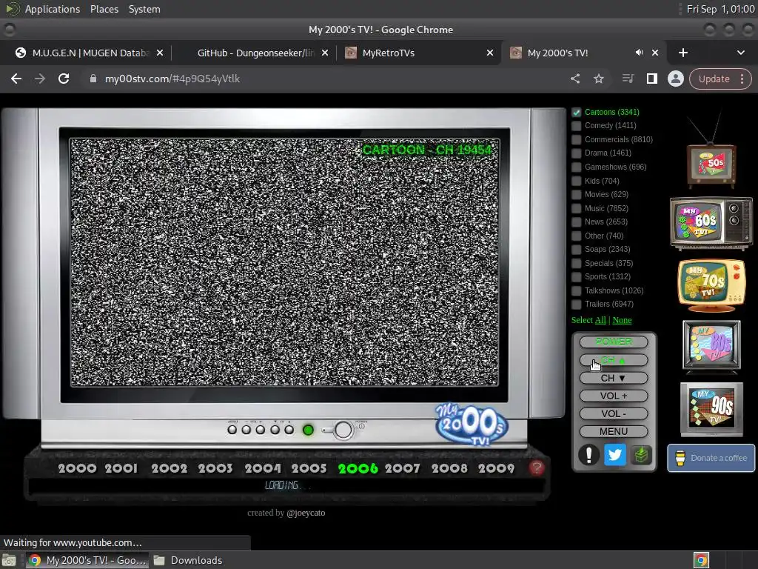Open the My 90s TV thumbnail
This screenshot has width=758, height=569.
coord(711,409)
